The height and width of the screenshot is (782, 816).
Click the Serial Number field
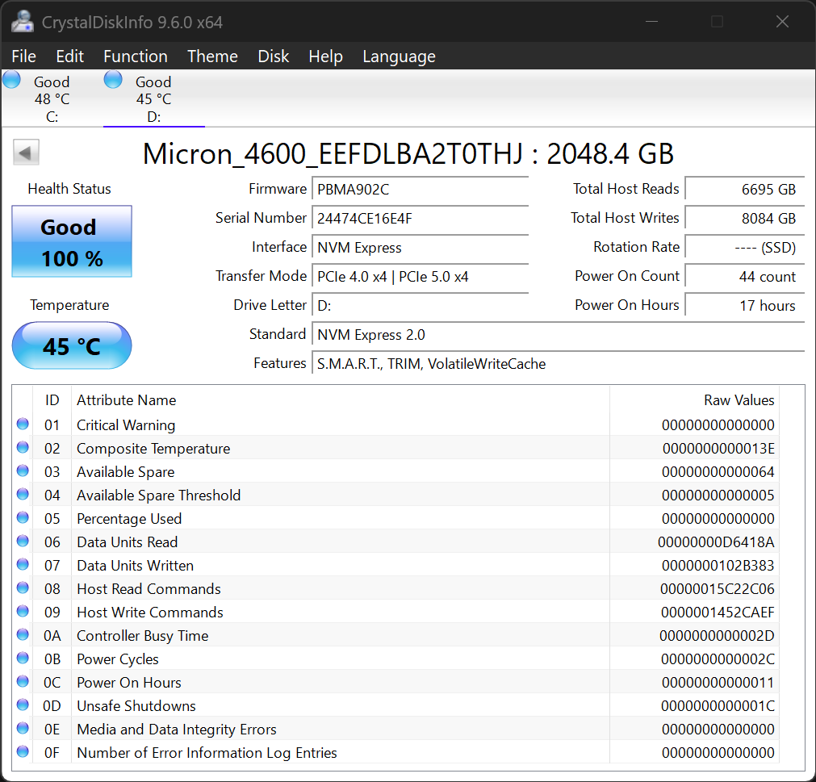pyautogui.click(x=420, y=218)
